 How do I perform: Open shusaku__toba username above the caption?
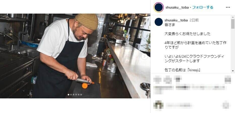176,20
